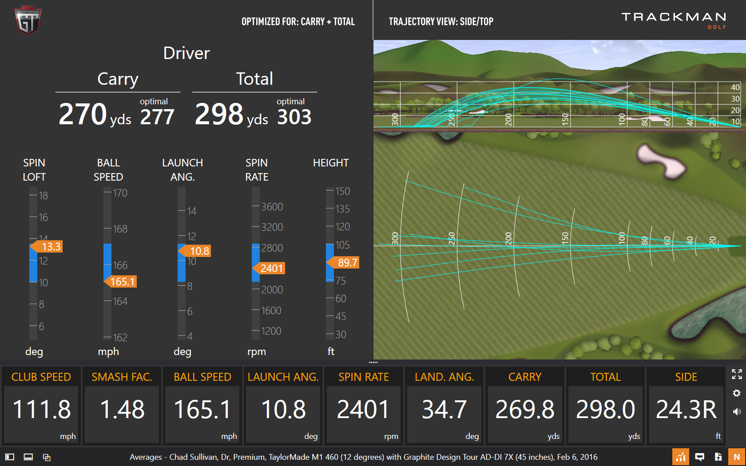Select the Total 298.0 data tile

605,405
